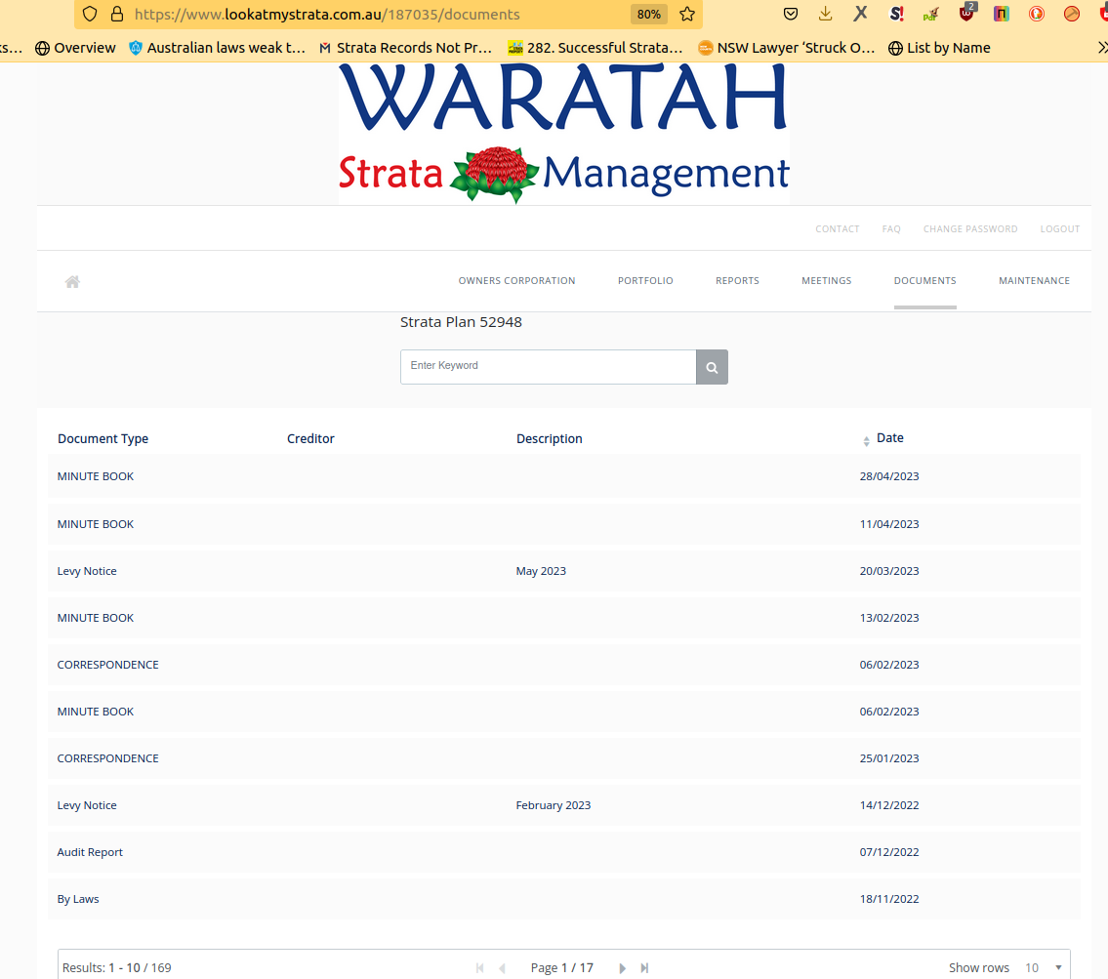Click the home icon in navigation bar

[72, 282]
